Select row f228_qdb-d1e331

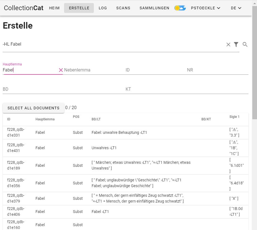pyautogui.click(x=125, y=132)
